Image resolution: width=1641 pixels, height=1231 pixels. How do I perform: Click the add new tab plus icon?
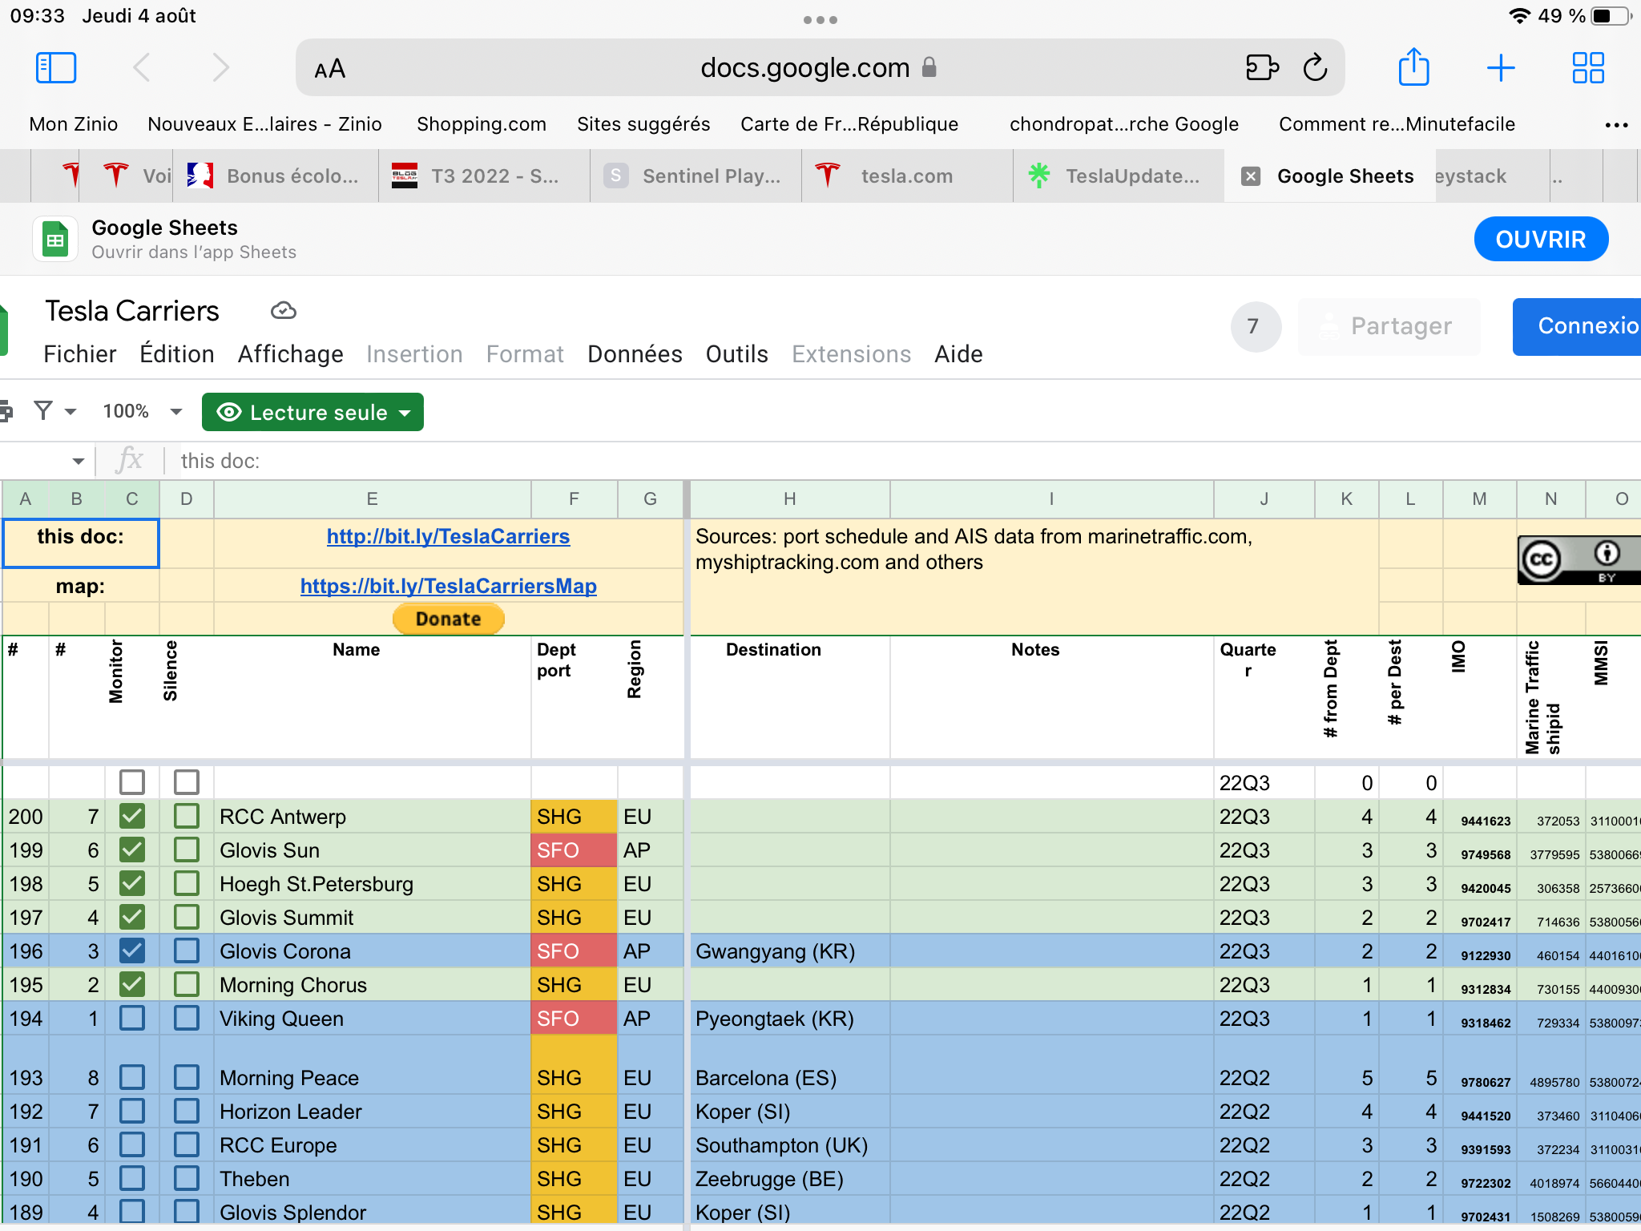[1500, 68]
